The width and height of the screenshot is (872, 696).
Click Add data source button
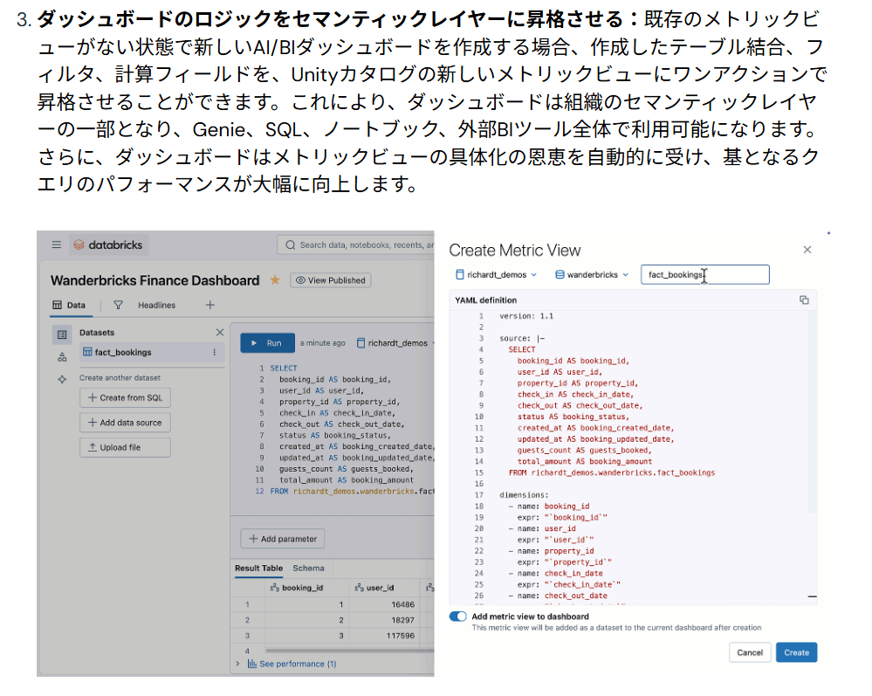125,423
